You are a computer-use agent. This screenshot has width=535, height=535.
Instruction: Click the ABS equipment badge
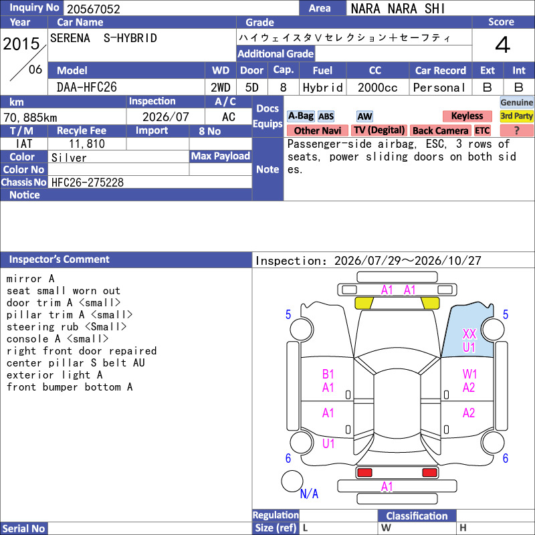point(326,116)
